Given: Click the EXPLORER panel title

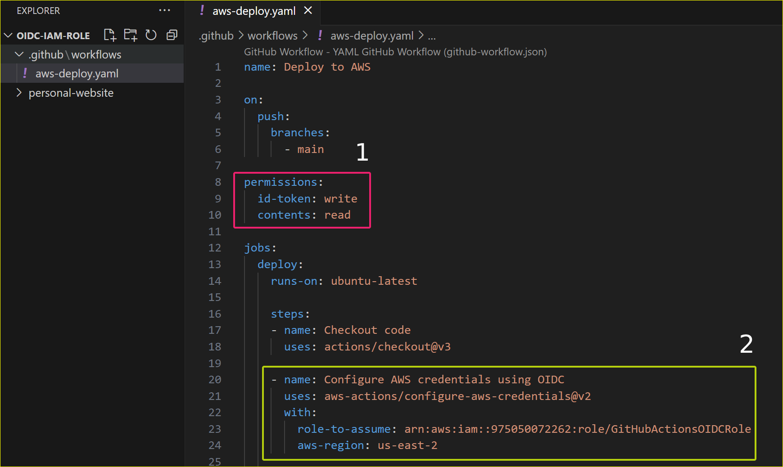Looking at the screenshot, I should (38, 11).
